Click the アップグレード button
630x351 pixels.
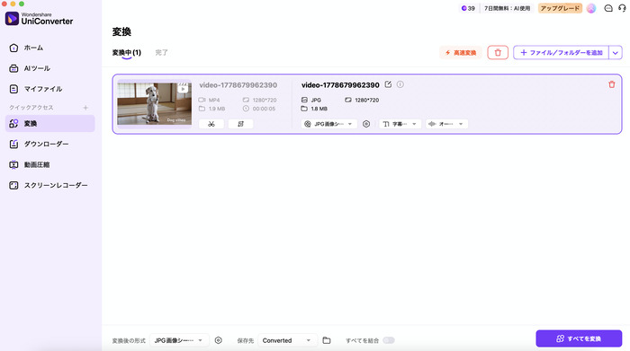coord(560,8)
